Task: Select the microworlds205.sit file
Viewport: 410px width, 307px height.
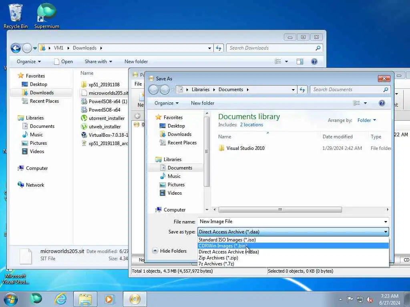Action: 105,93
